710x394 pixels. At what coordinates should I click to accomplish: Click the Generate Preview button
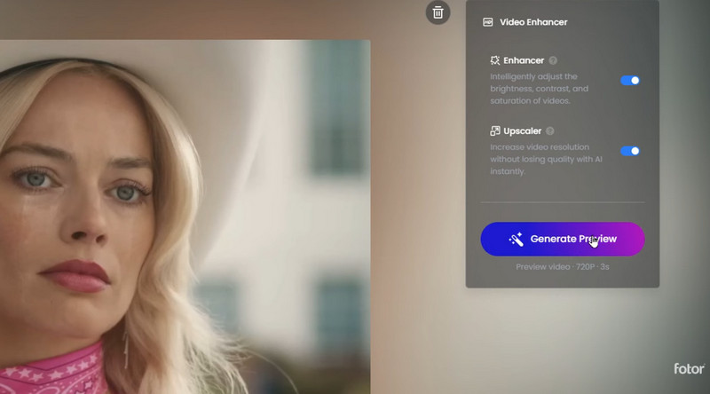click(563, 239)
